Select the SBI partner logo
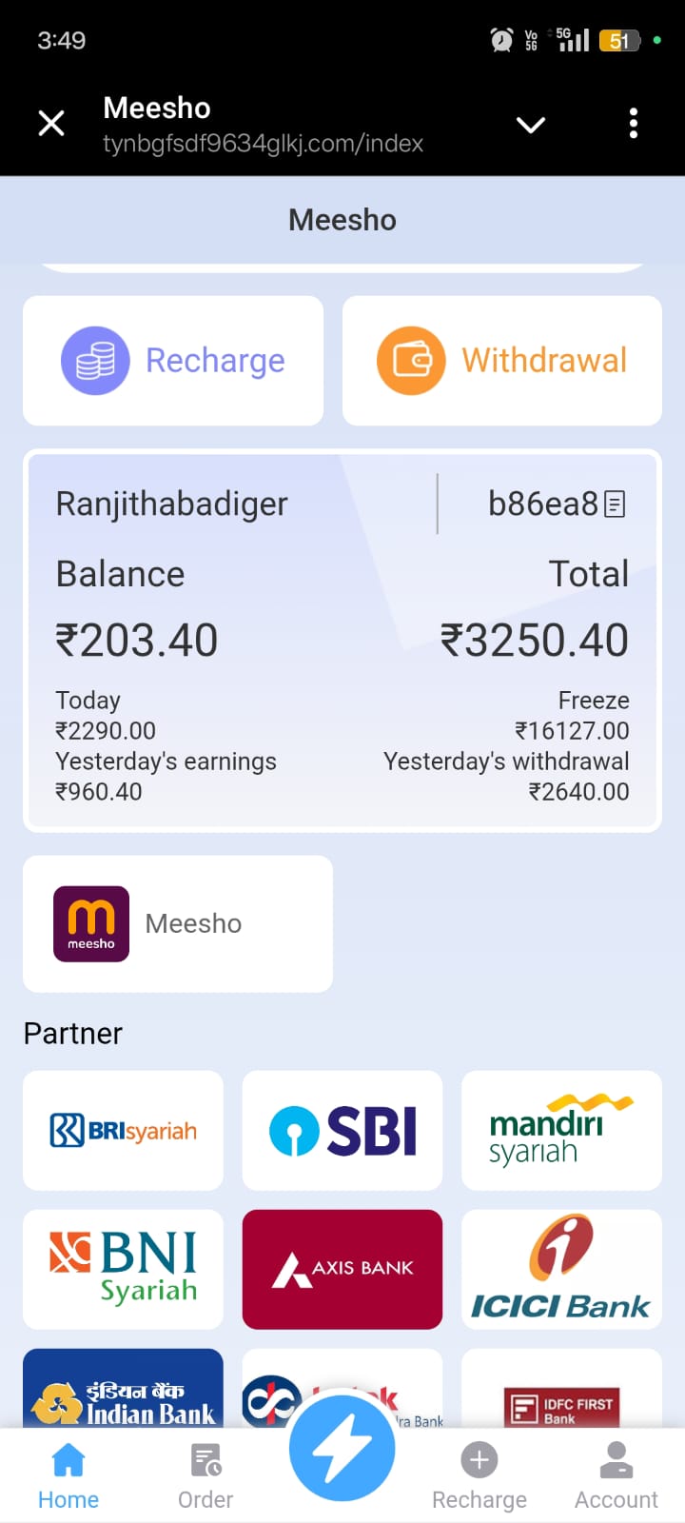Viewport: 685px width, 1523px height. click(x=342, y=1131)
